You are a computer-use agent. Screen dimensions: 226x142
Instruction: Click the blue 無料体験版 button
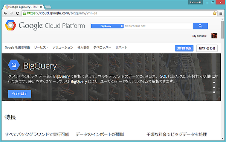click(x=184, y=48)
